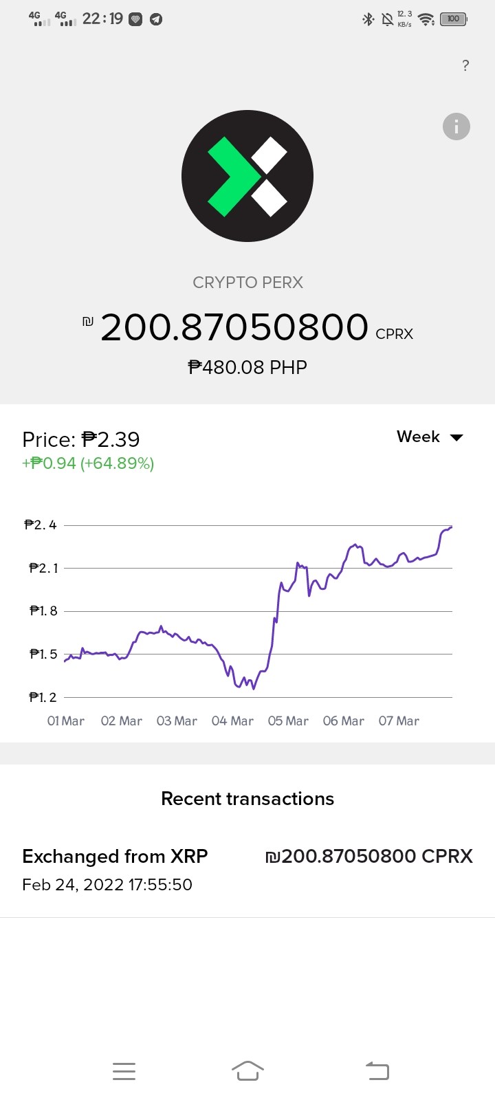Tap the Crypto Perx coin logo

point(247,176)
